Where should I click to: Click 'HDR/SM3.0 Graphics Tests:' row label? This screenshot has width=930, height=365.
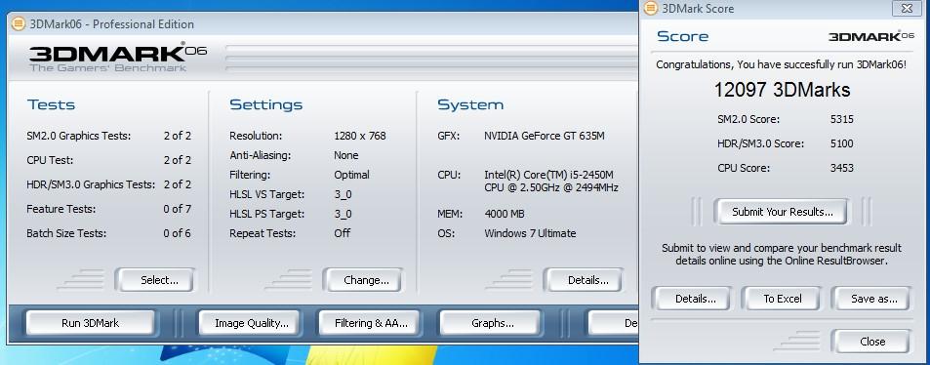pos(91,184)
